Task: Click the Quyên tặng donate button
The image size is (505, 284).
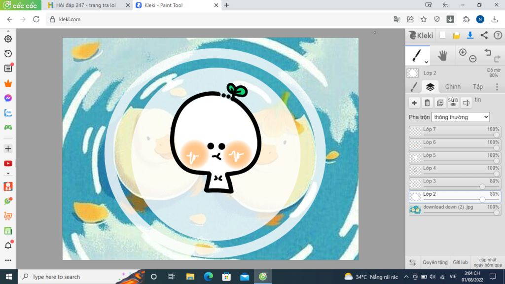Action: (435, 262)
